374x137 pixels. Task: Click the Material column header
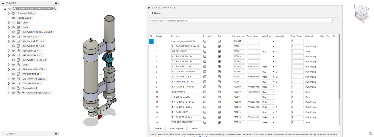click(x=309, y=36)
